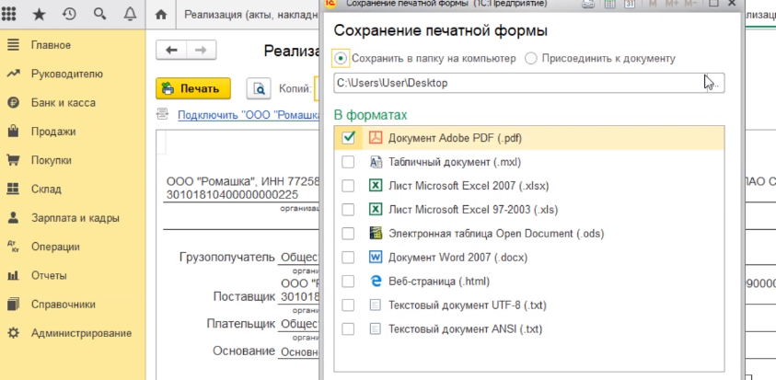The width and height of the screenshot is (776, 380).
Task: Navigate back with the left arrow
Action: click(172, 50)
